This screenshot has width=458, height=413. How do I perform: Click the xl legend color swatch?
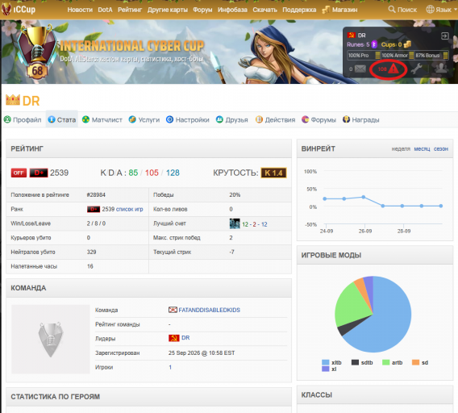(326, 369)
